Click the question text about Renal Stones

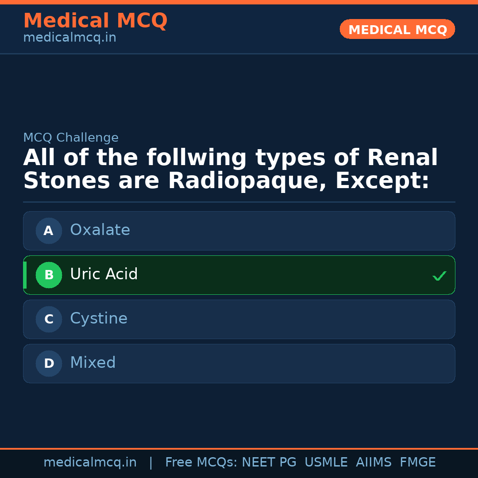coord(230,169)
